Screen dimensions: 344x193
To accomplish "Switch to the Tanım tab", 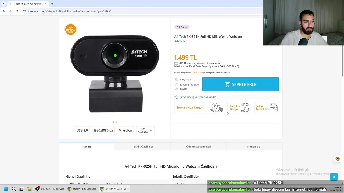I will (x=87, y=147).
